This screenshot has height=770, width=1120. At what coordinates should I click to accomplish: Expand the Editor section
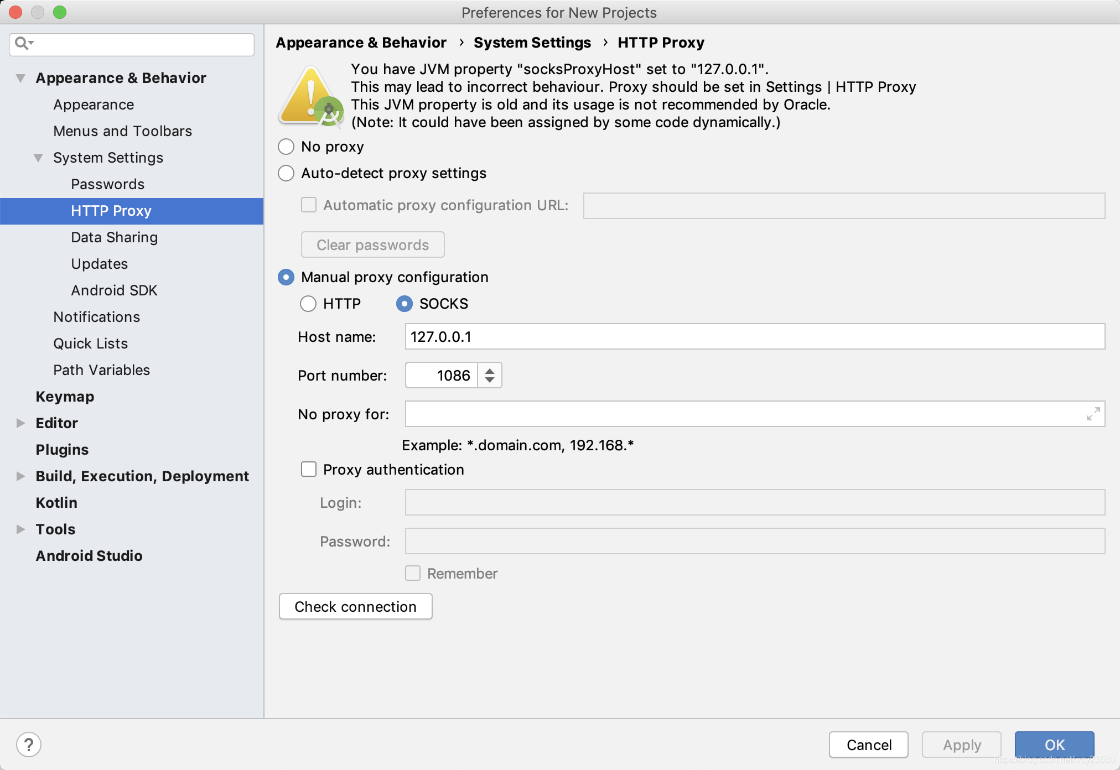click(21, 423)
